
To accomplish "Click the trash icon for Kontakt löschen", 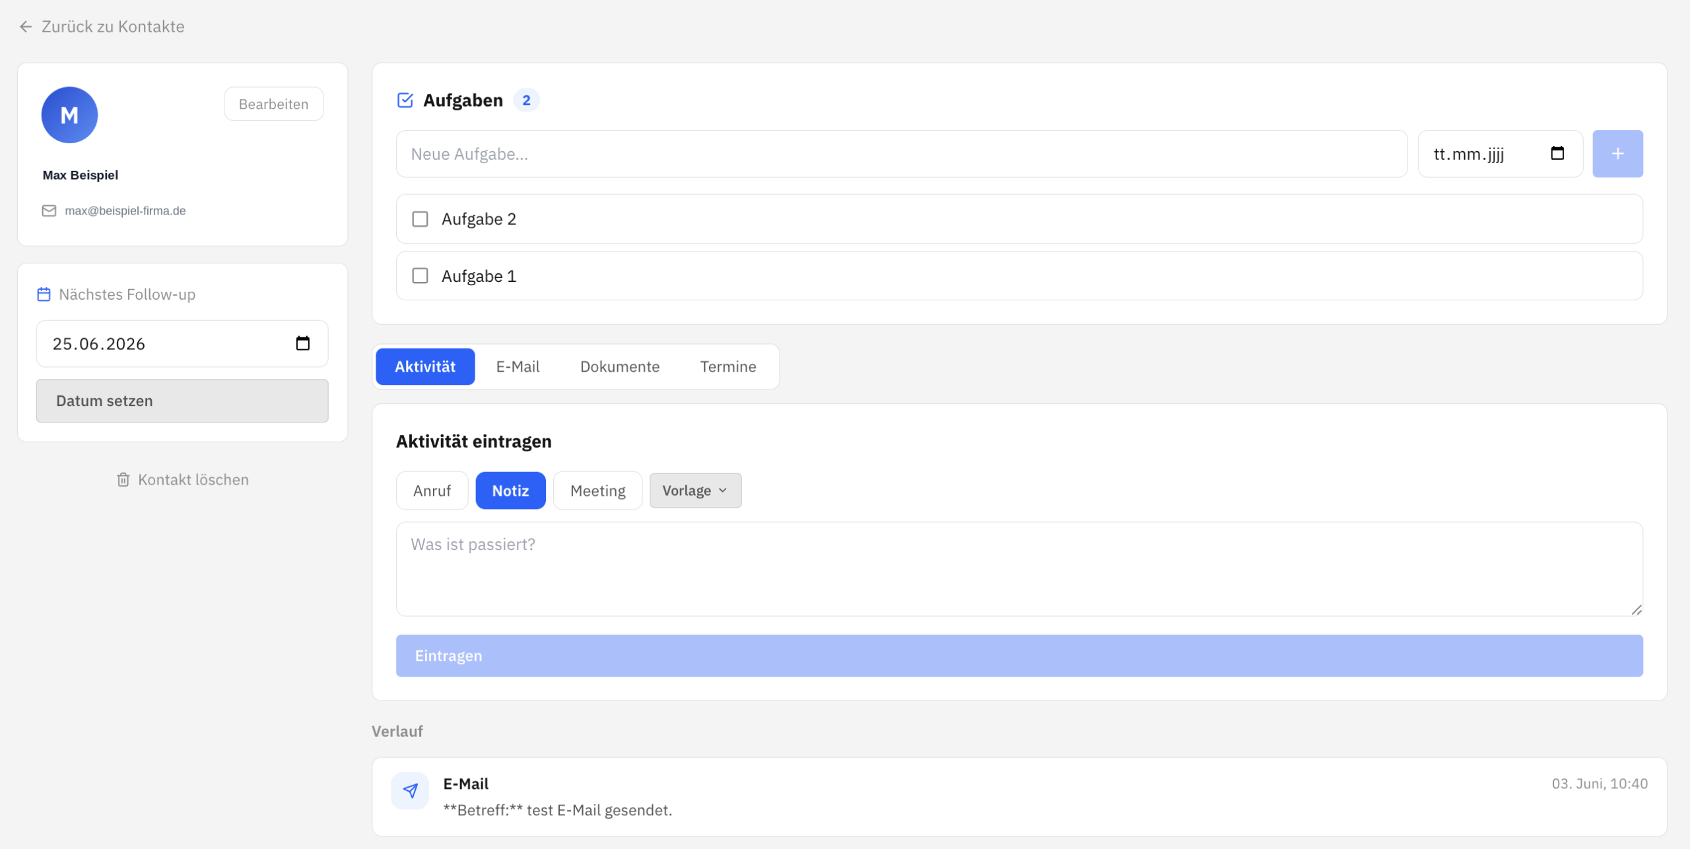I will (123, 480).
